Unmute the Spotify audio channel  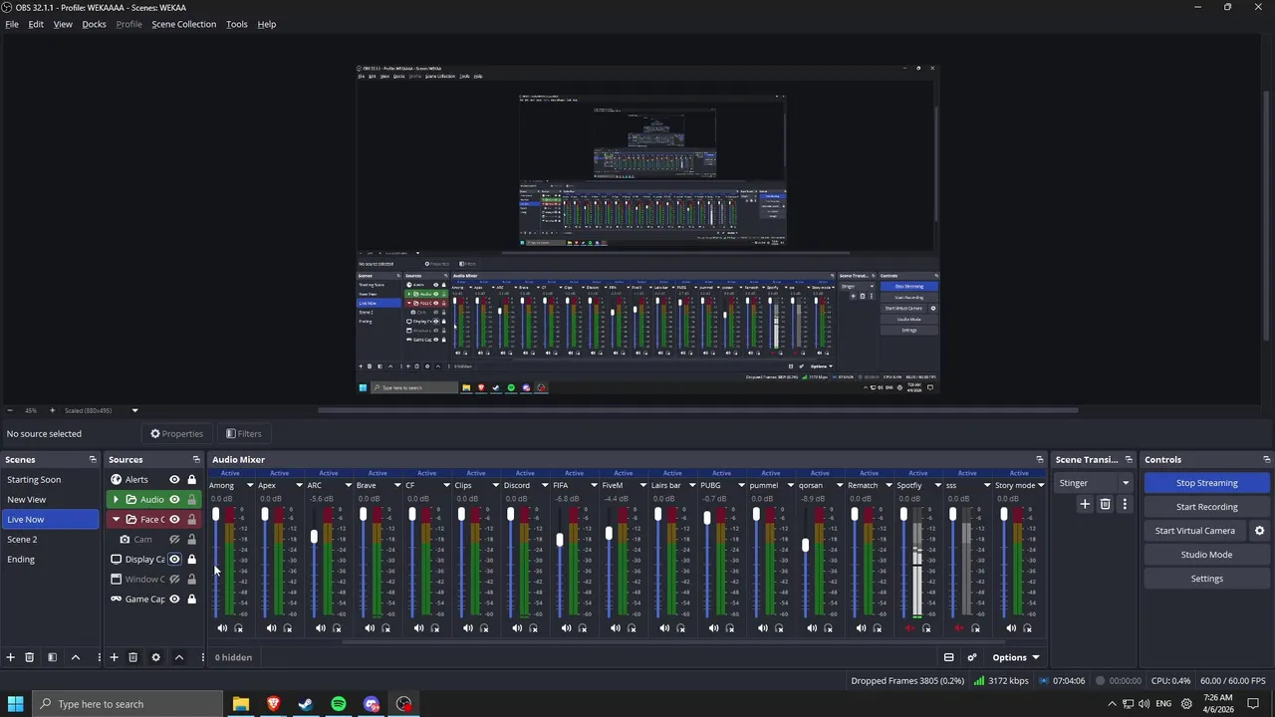[909, 628]
